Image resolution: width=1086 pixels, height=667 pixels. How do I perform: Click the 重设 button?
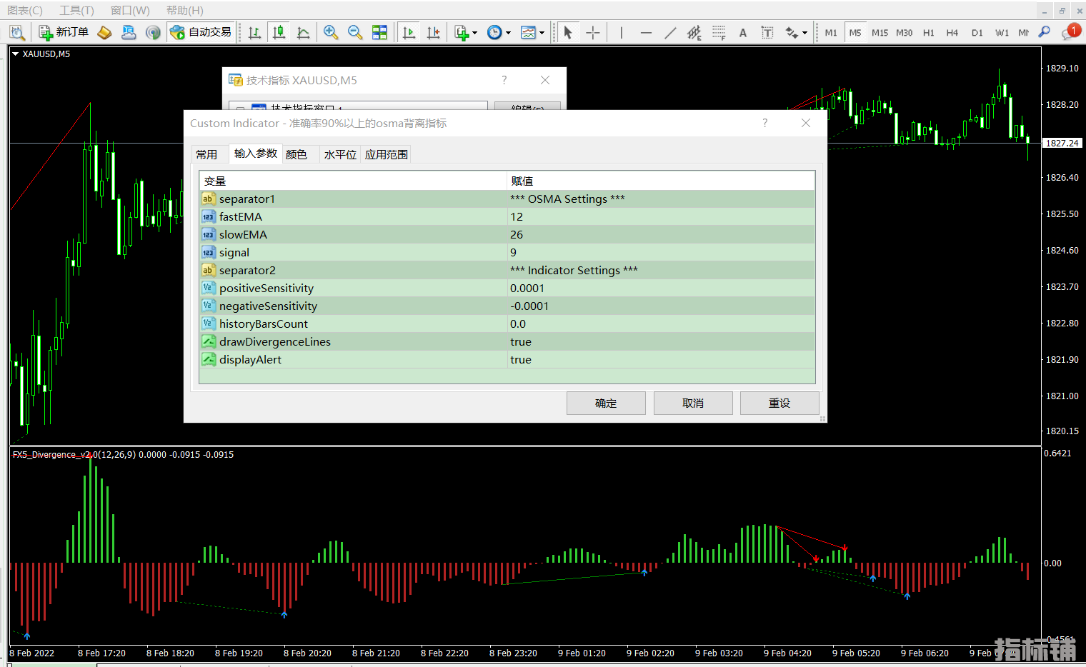[779, 403]
